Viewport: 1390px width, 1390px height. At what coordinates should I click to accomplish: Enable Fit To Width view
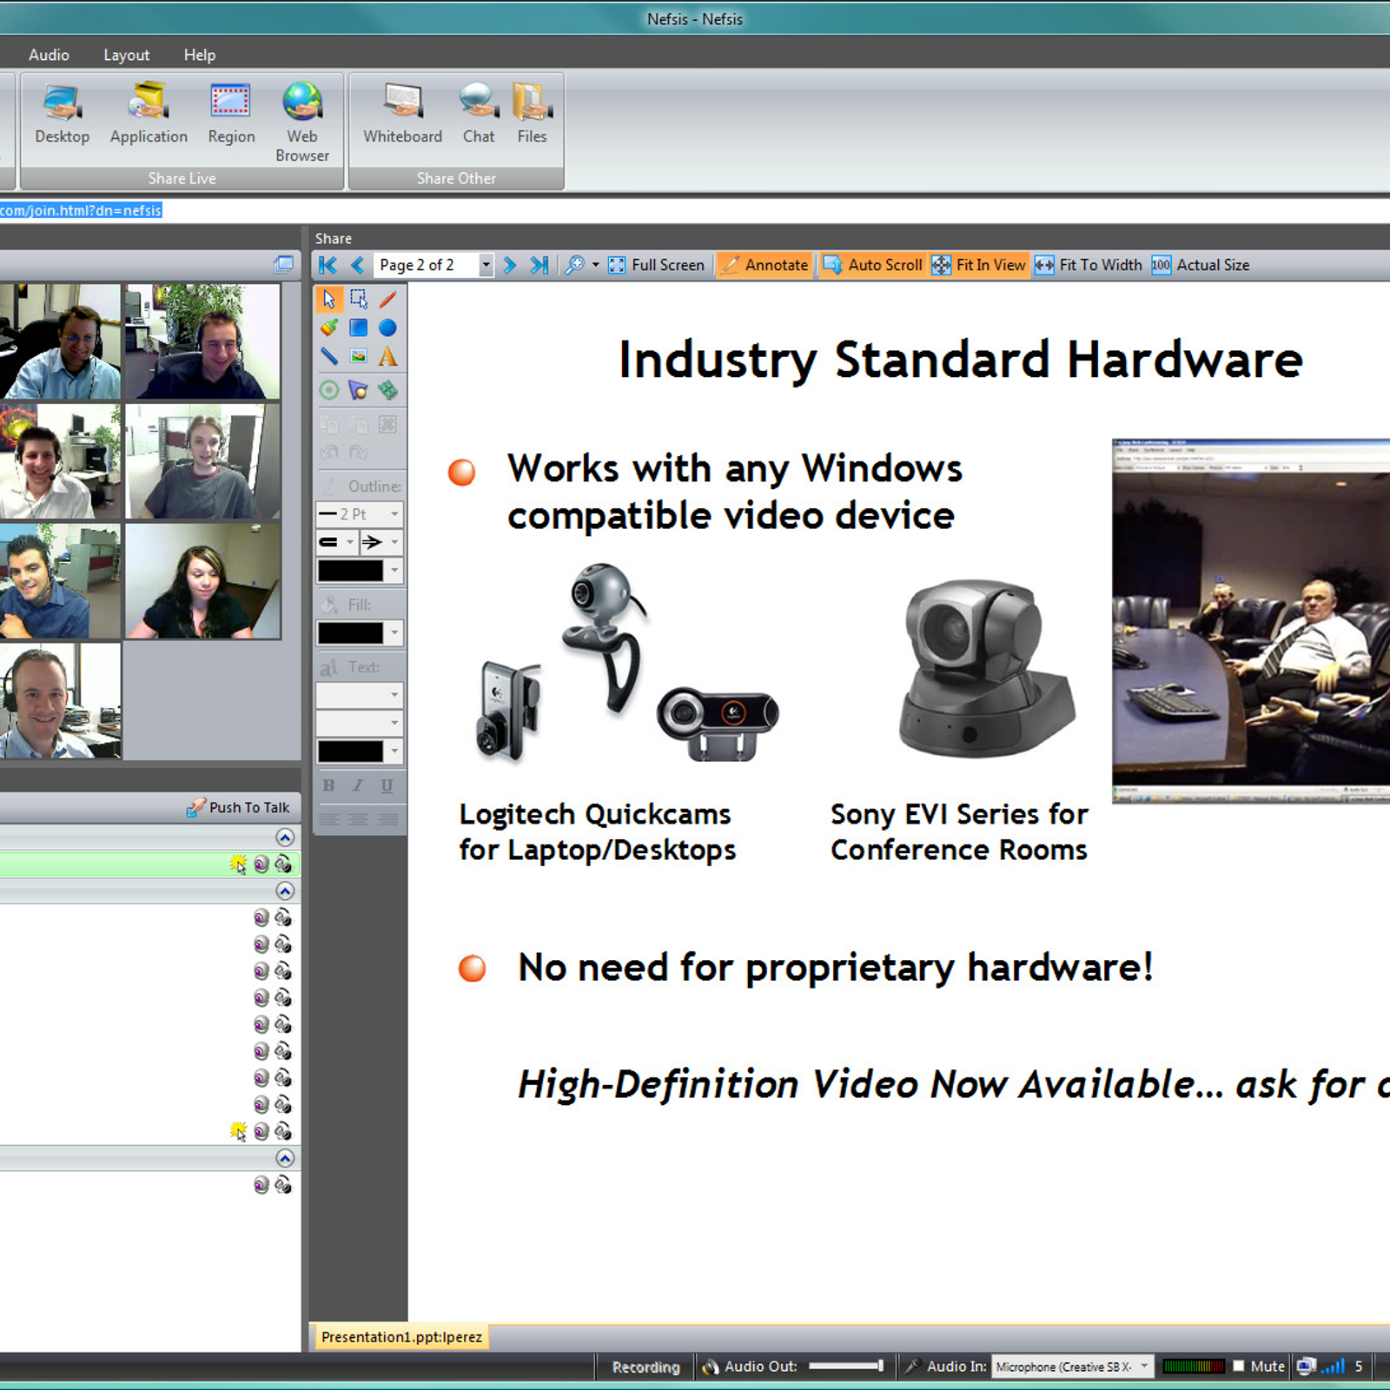[x=1089, y=265]
